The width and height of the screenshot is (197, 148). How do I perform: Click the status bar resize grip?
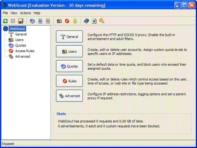(194, 145)
